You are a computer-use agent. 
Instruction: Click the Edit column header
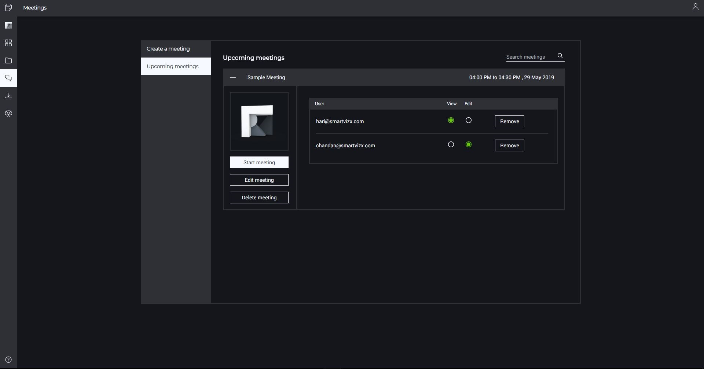coord(468,104)
